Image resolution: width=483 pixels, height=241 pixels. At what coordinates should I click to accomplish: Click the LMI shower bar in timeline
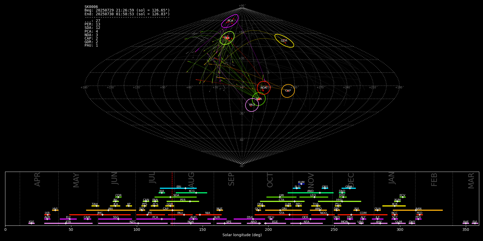click(x=281, y=197)
